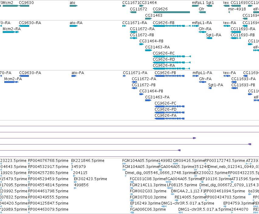Click the ato gene label in the gene track

[x=72, y=3]
